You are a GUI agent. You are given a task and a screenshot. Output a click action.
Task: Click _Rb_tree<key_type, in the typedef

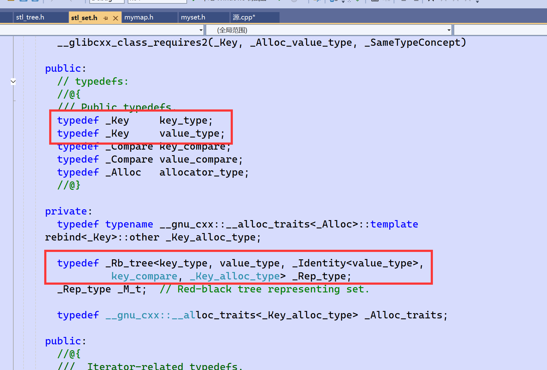coord(159,263)
